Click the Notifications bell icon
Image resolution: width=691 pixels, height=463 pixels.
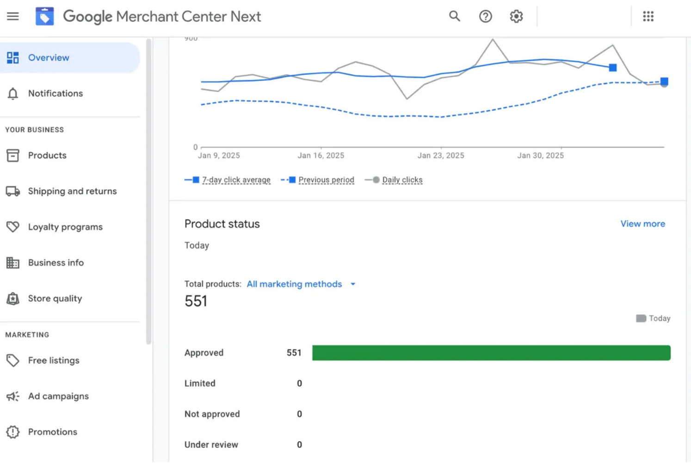13,94
